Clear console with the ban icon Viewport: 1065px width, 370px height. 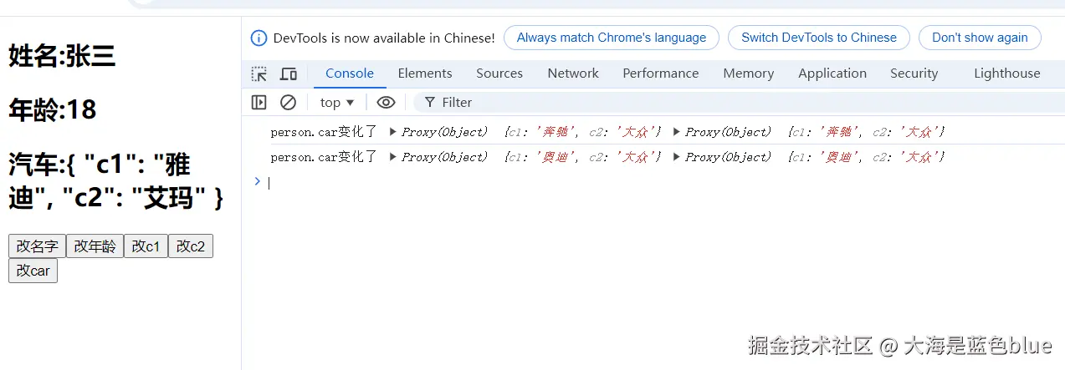pos(288,102)
